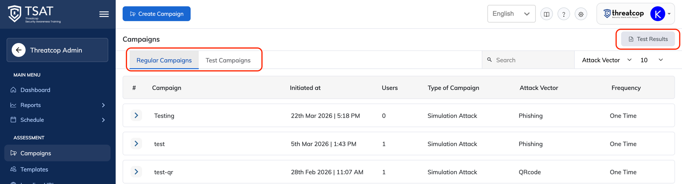Expand the test campaign row
The width and height of the screenshot is (682, 184).
136,144
